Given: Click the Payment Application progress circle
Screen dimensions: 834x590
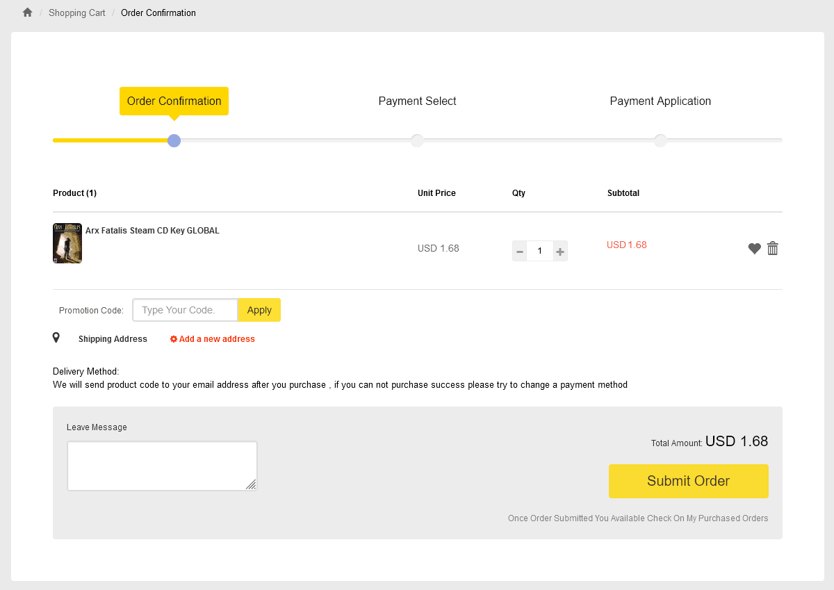Looking at the screenshot, I should [x=660, y=140].
